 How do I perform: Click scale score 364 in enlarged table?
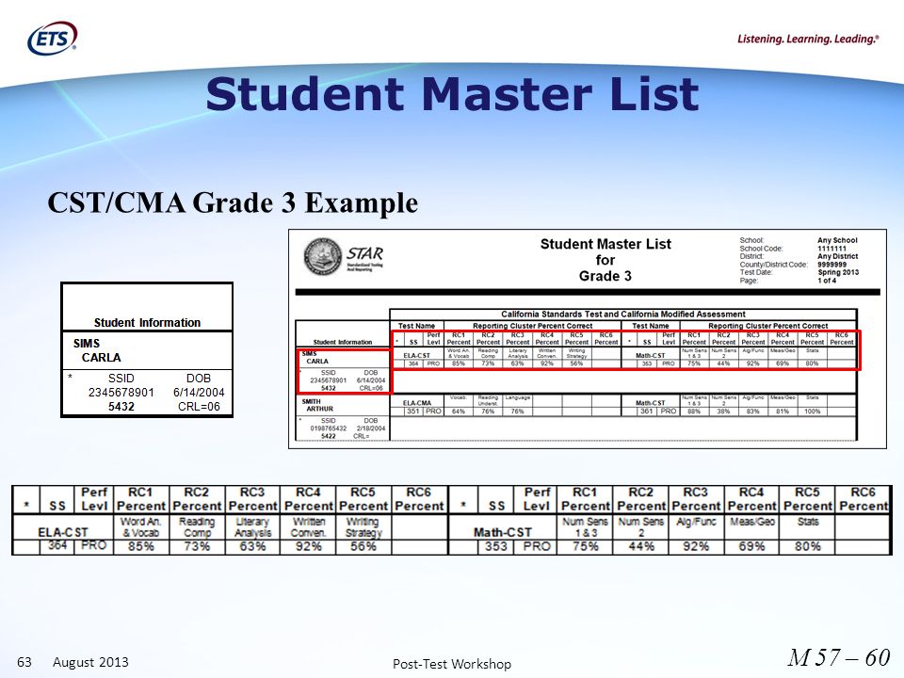(57, 545)
